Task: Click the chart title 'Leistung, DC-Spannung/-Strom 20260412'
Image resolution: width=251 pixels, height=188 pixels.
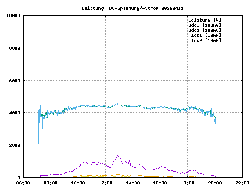Action: click(x=132, y=8)
